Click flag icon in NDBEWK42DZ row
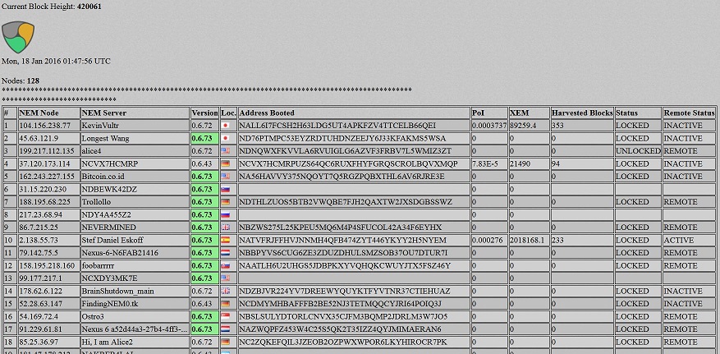720x354 pixels. pos(225,189)
